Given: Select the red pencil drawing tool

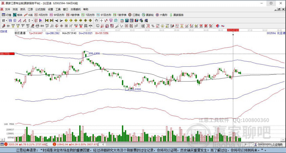Looking at the screenshot, I should [x=3, y=26].
